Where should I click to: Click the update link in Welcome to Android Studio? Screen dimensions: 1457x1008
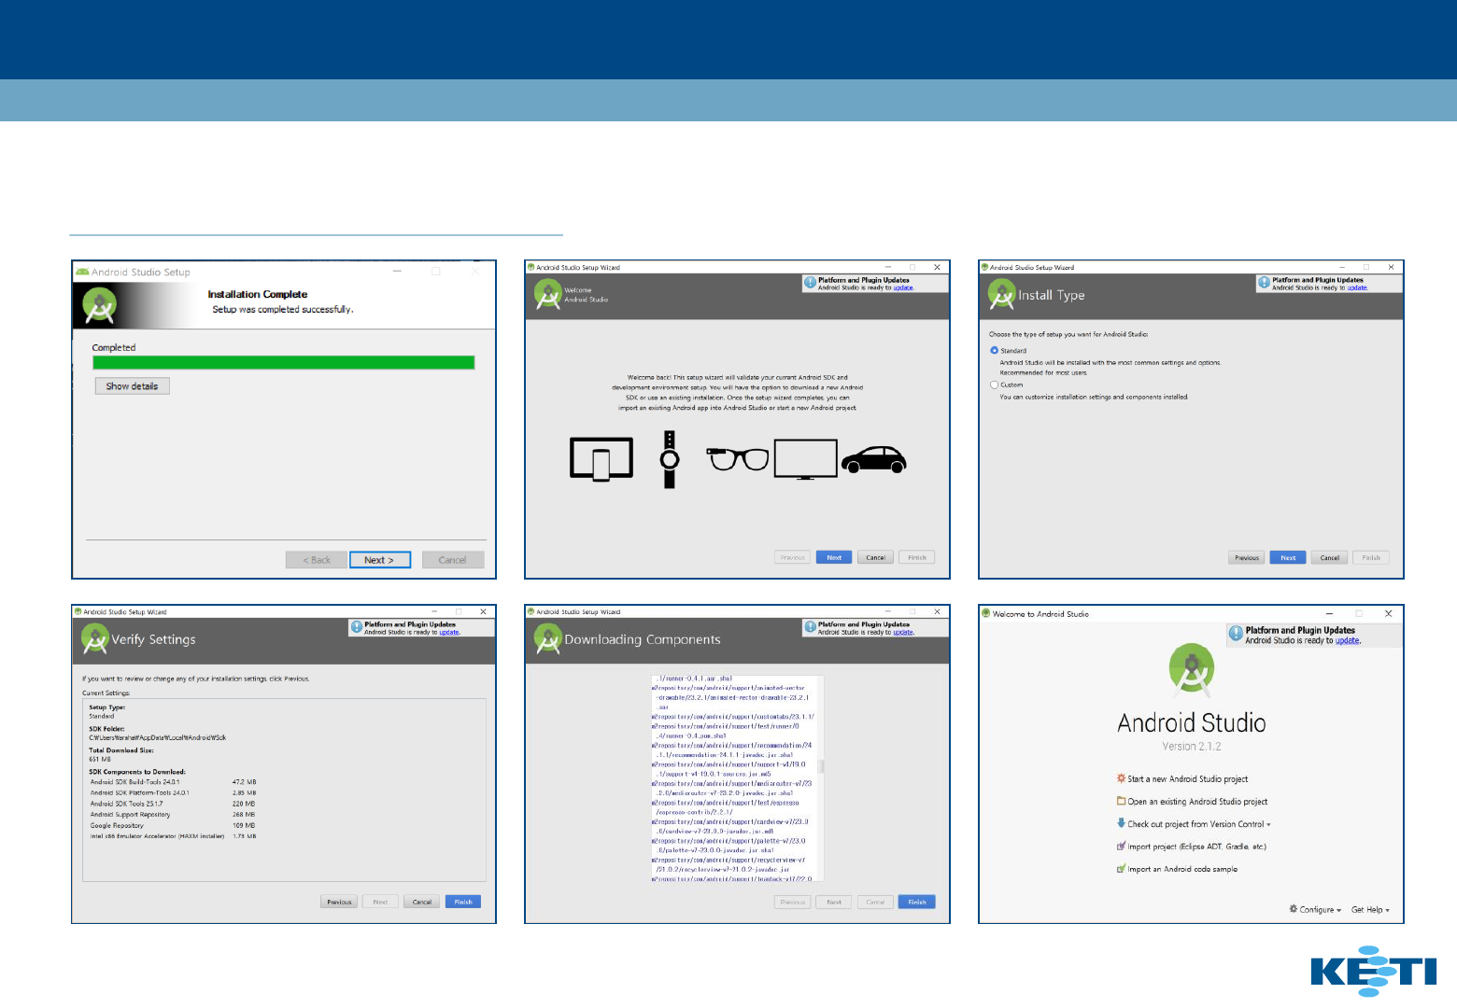tap(1348, 640)
